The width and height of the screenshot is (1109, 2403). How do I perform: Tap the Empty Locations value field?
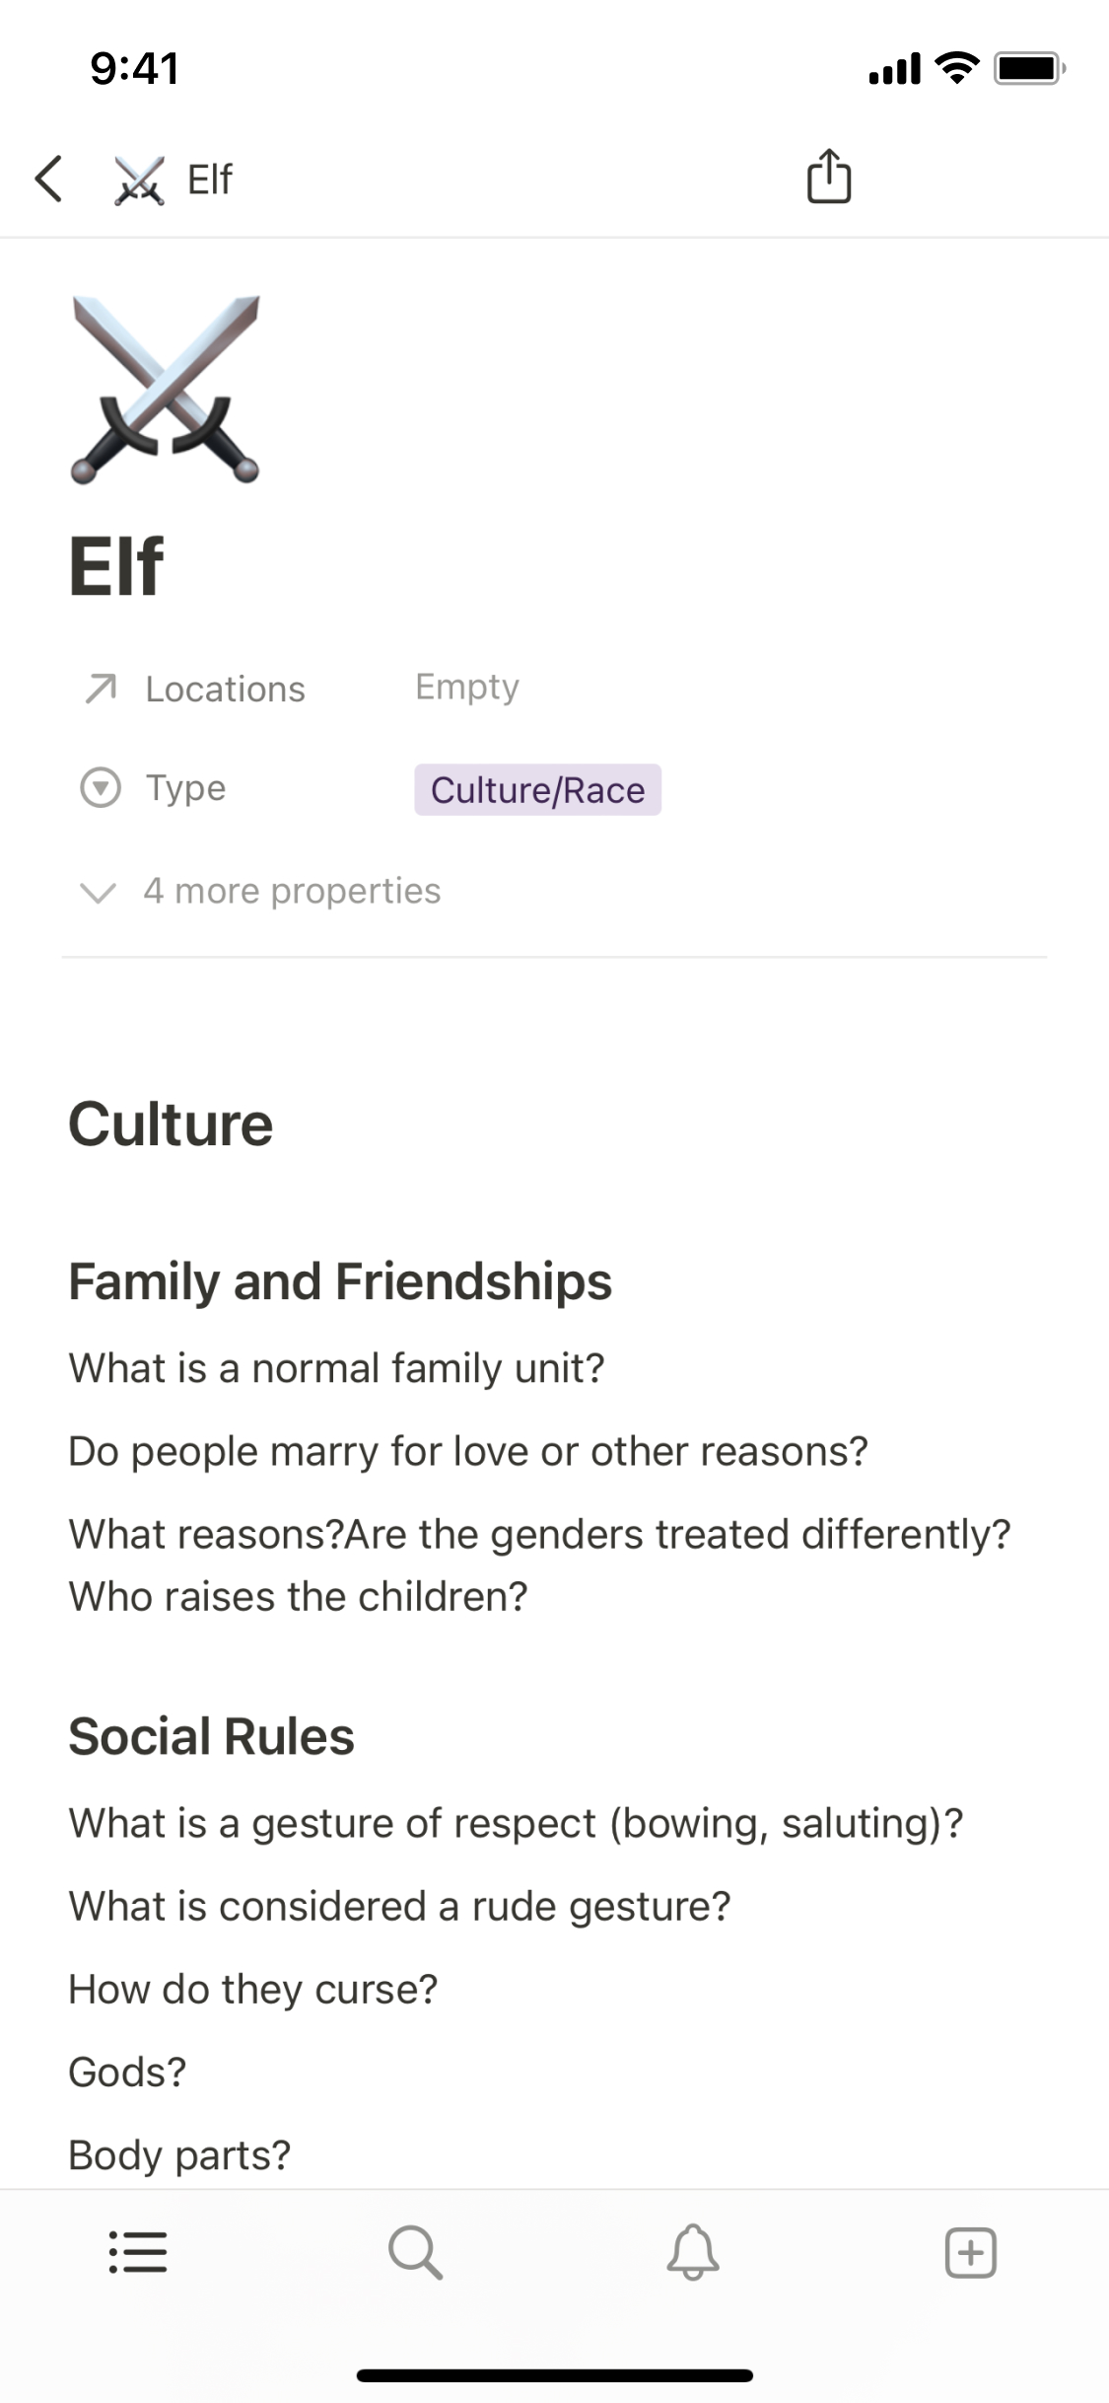click(x=466, y=687)
